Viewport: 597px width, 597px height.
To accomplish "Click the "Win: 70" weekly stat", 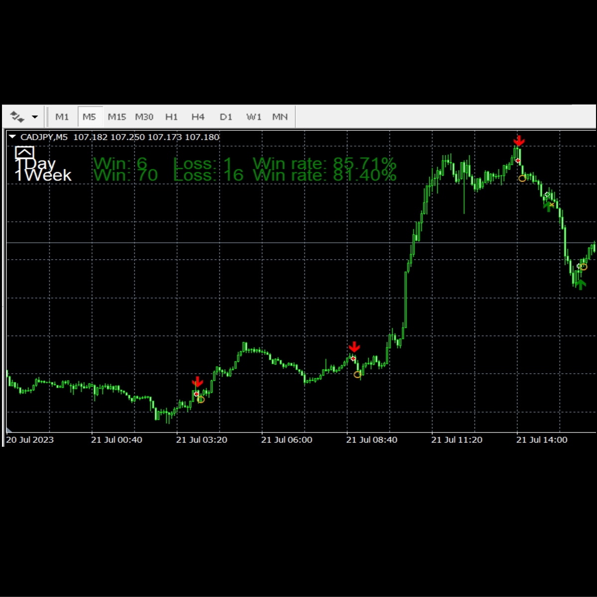I will [126, 175].
